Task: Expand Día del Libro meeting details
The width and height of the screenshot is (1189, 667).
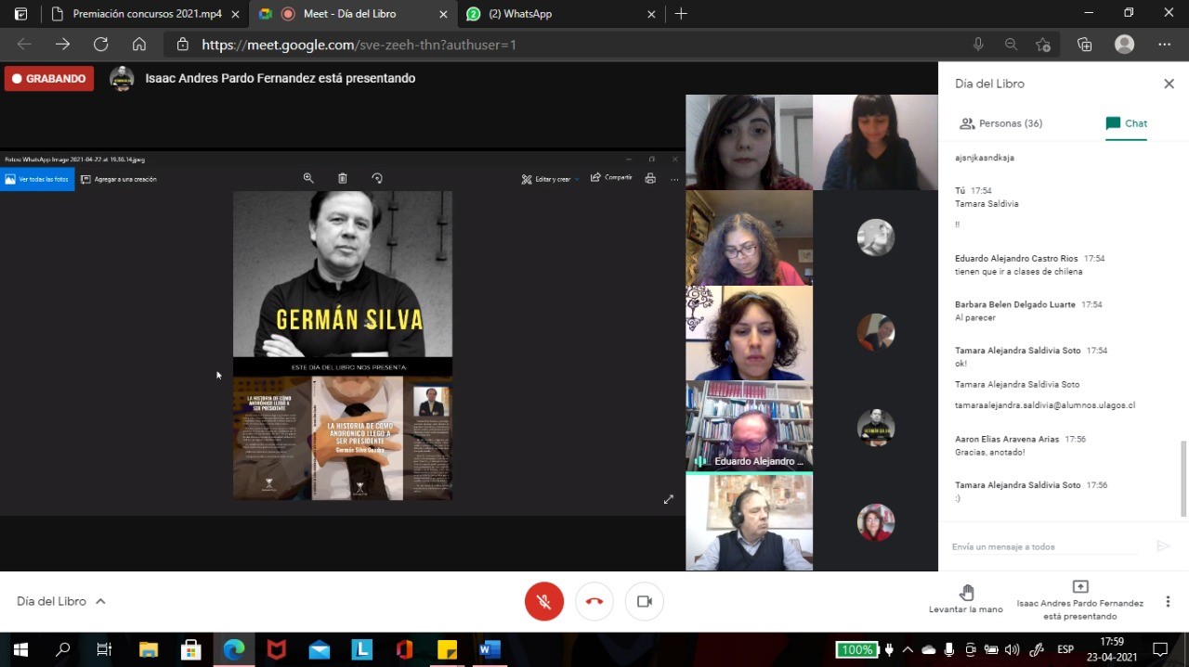Action: click(x=61, y=601)
